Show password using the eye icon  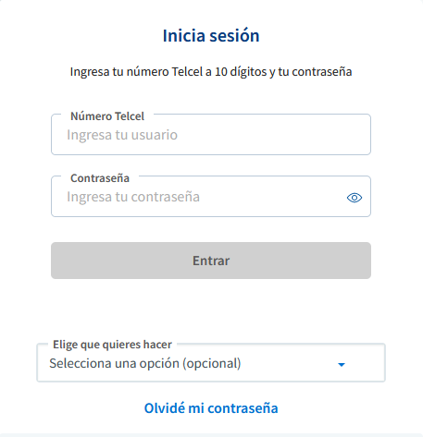pos(355,198)
